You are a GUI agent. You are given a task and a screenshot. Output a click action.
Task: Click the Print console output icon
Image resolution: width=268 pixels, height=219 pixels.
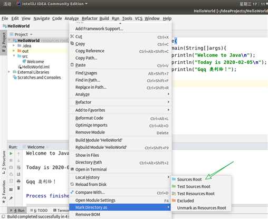(x=18, y=181)
